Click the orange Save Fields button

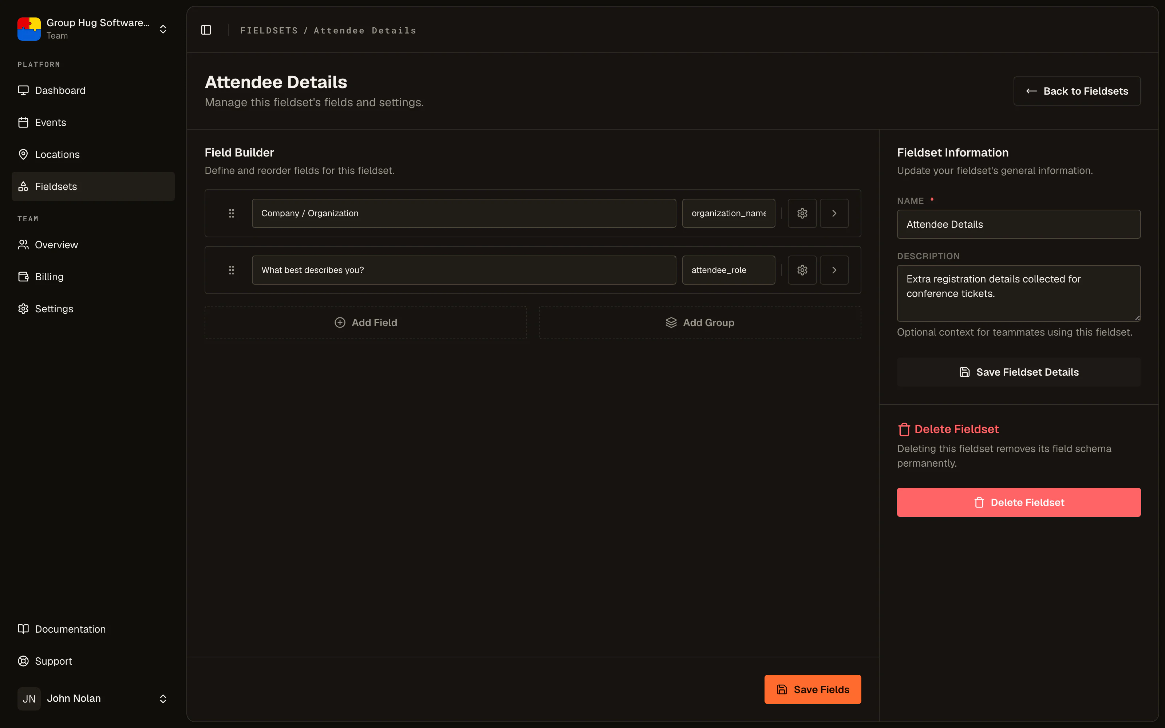pyautogui.click(x=813, y=689)
